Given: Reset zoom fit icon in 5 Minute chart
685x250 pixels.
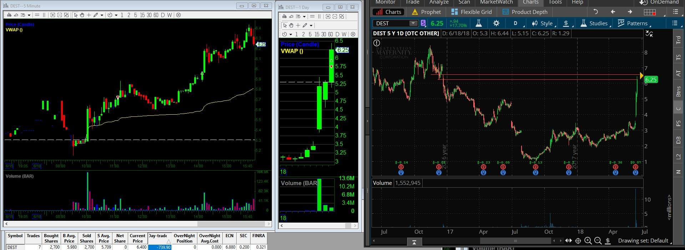Looking at the screenshot, I should (x=66, y=15).
